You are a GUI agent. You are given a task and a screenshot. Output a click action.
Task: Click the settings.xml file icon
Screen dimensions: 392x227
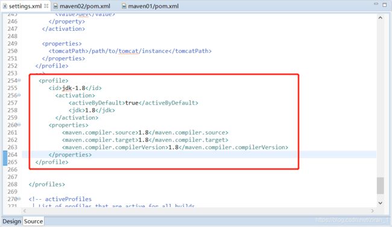(5, 6)
